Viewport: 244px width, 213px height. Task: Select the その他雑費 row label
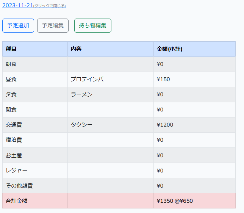[19, 186]
